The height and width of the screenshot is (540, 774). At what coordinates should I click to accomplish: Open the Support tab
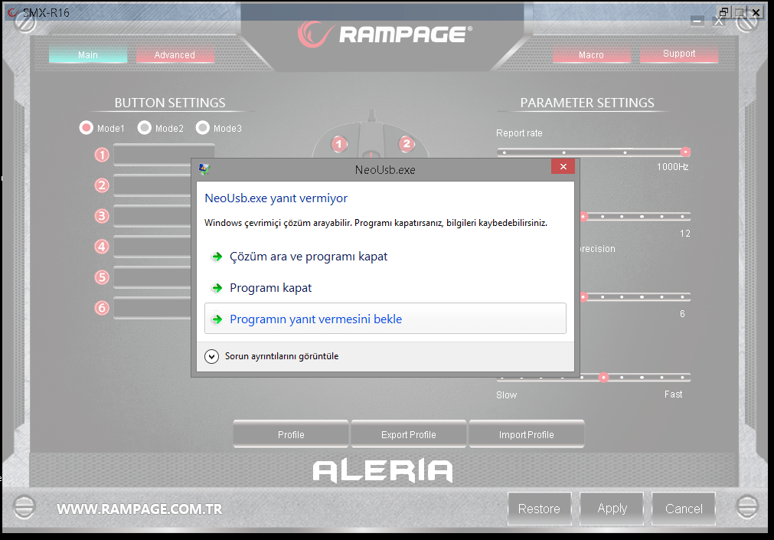[x=679, y=54]
